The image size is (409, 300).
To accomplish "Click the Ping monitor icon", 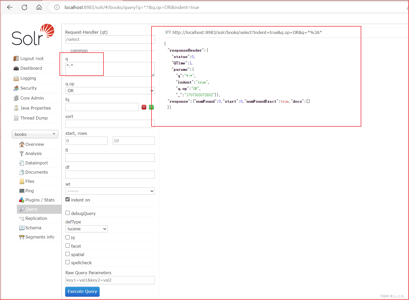I will pyautogui.click(x=22, y=191).
